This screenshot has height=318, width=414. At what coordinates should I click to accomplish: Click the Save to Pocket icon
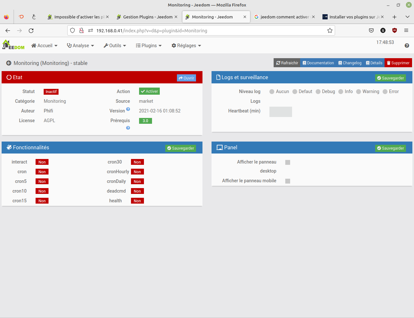[371, 30]
